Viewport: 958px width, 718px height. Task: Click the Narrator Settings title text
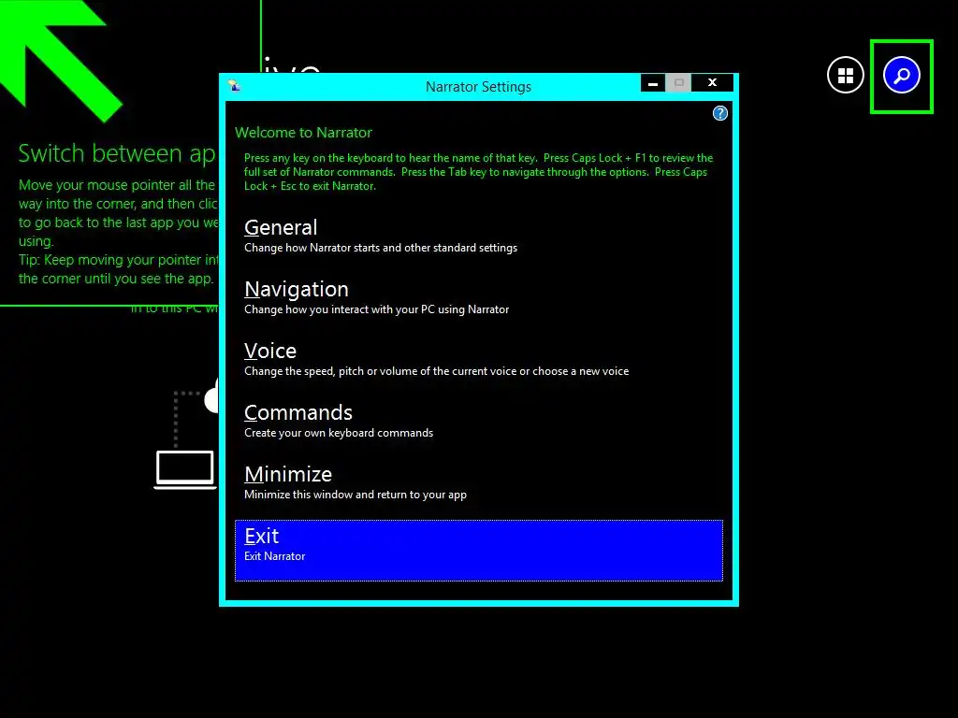(x=478, y=87)
